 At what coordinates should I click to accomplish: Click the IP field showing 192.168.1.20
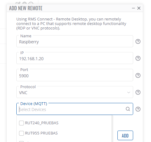[75, 58]
